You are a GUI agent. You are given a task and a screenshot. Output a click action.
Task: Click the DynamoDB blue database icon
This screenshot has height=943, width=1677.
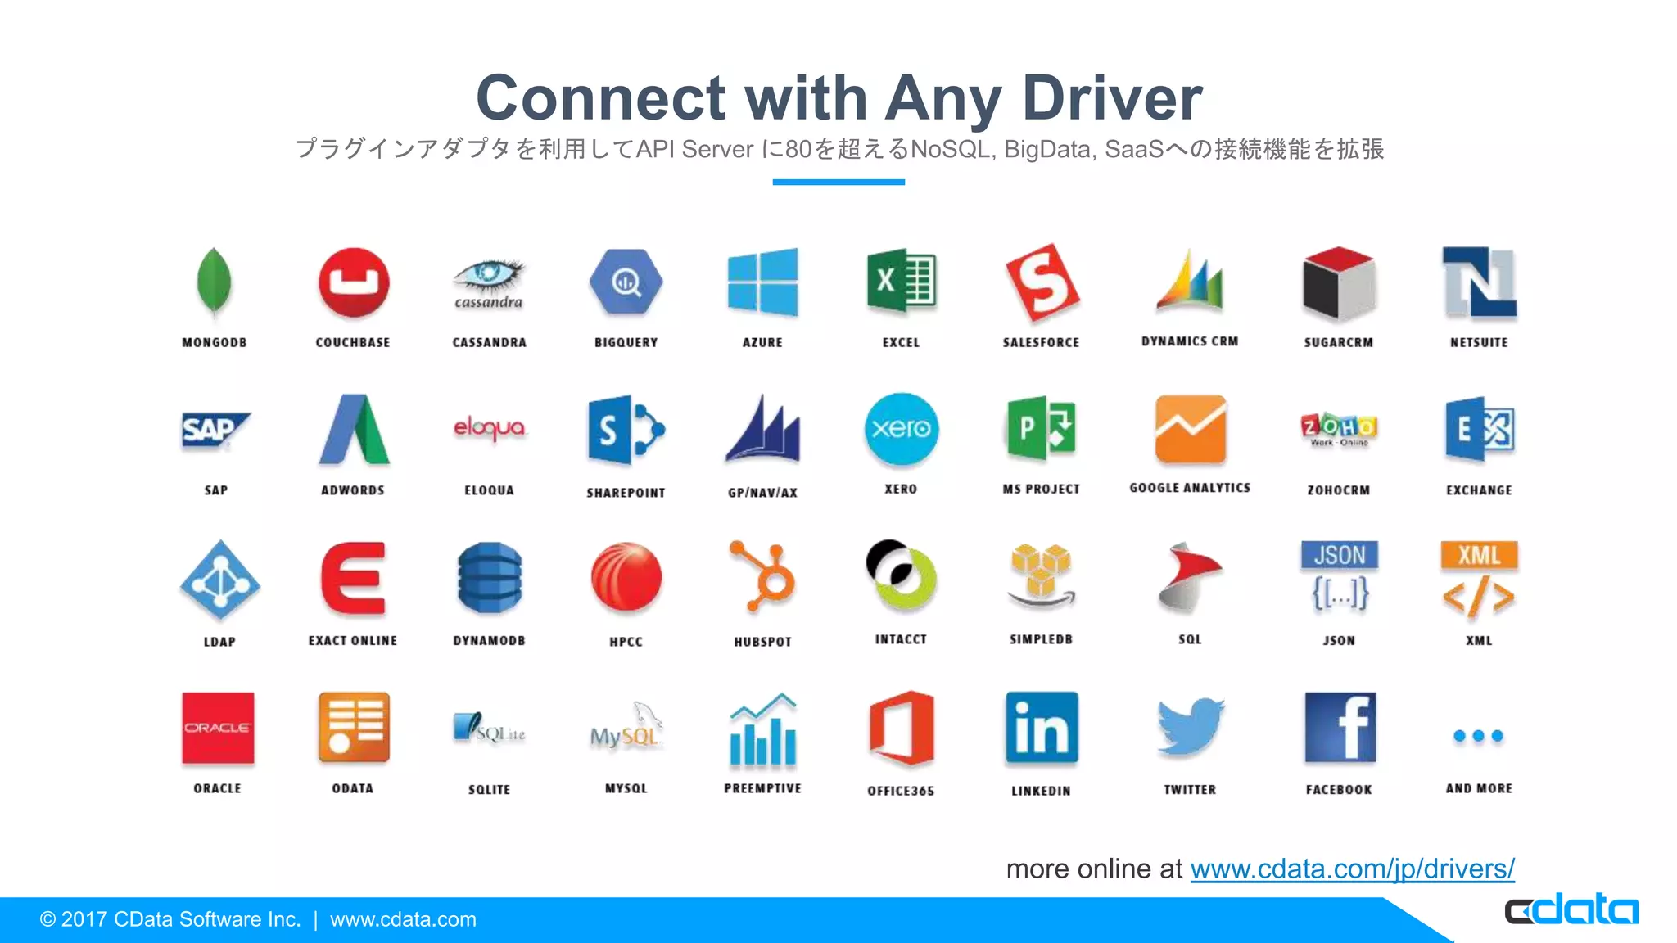(489, 578)
